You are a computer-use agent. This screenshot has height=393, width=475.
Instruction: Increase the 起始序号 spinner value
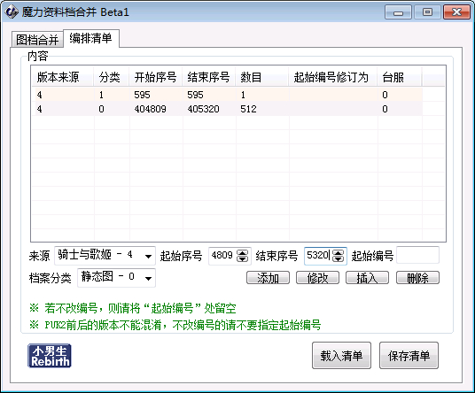coord(242,252)
